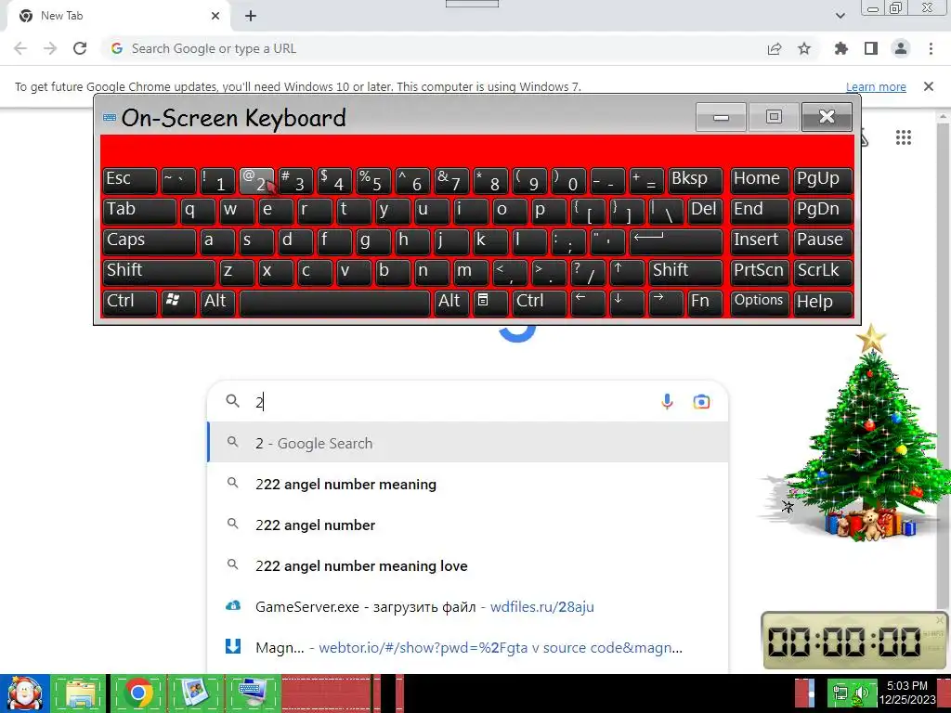This screenshot has width=951, height=713.
Task: Toggle the ScrLk key on keyboard
Action: coord(823,272)
